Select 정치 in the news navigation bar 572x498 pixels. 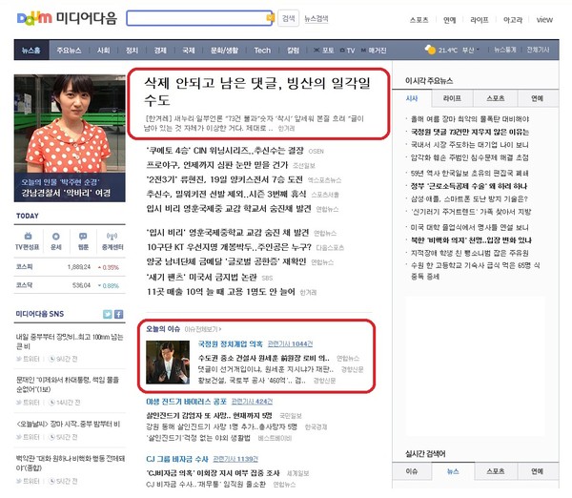coord(132,50)
